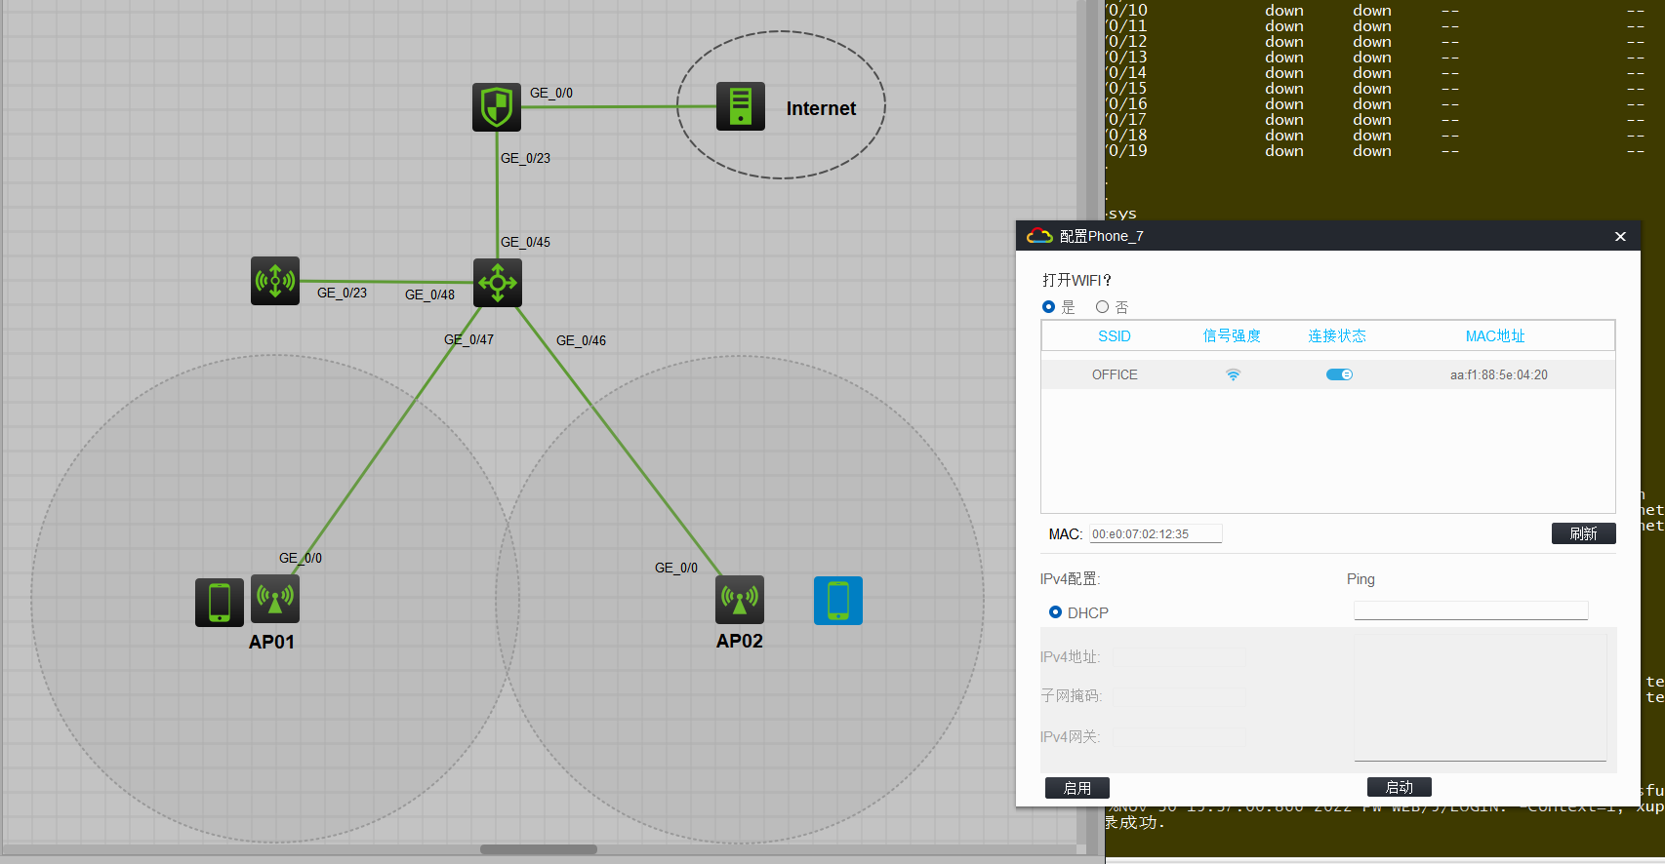Choose the DHCP IPv4 option

1055,612
